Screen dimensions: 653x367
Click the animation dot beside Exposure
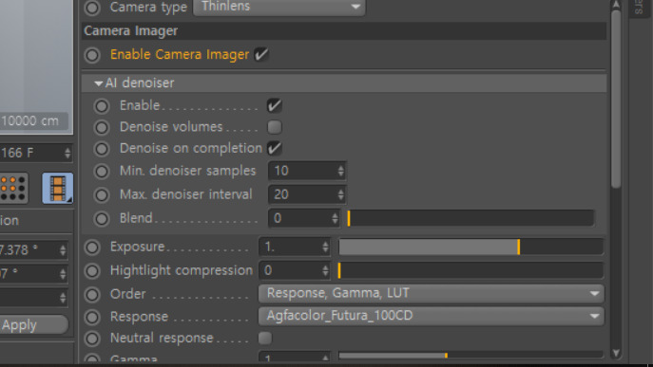tap(92, 248)
